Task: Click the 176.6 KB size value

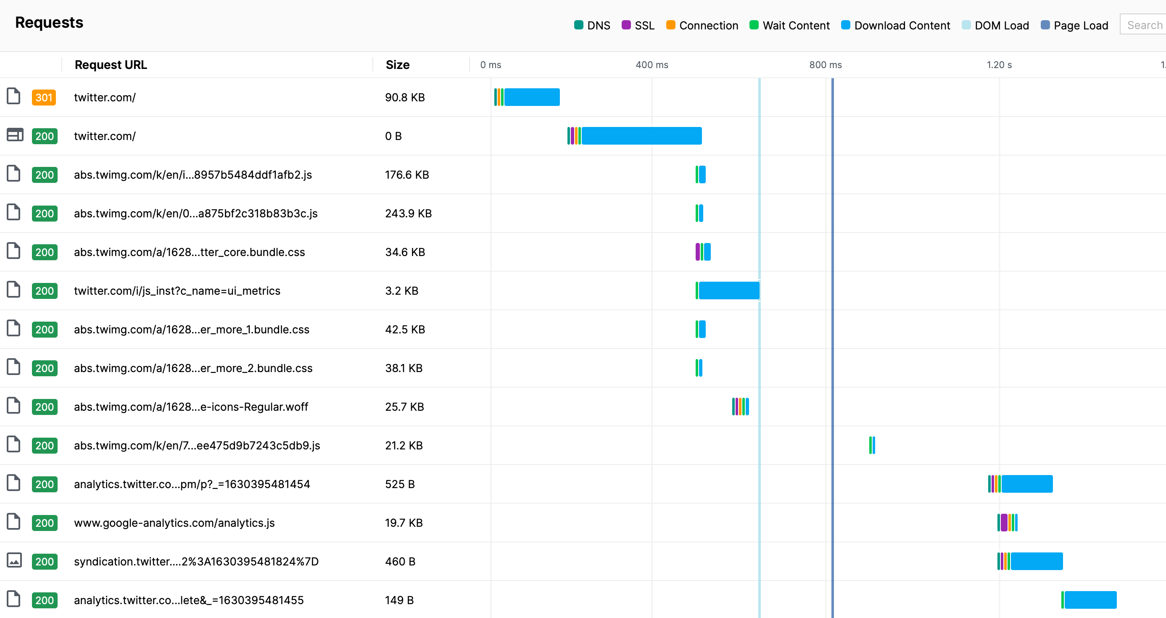Action: coord(407,175)
